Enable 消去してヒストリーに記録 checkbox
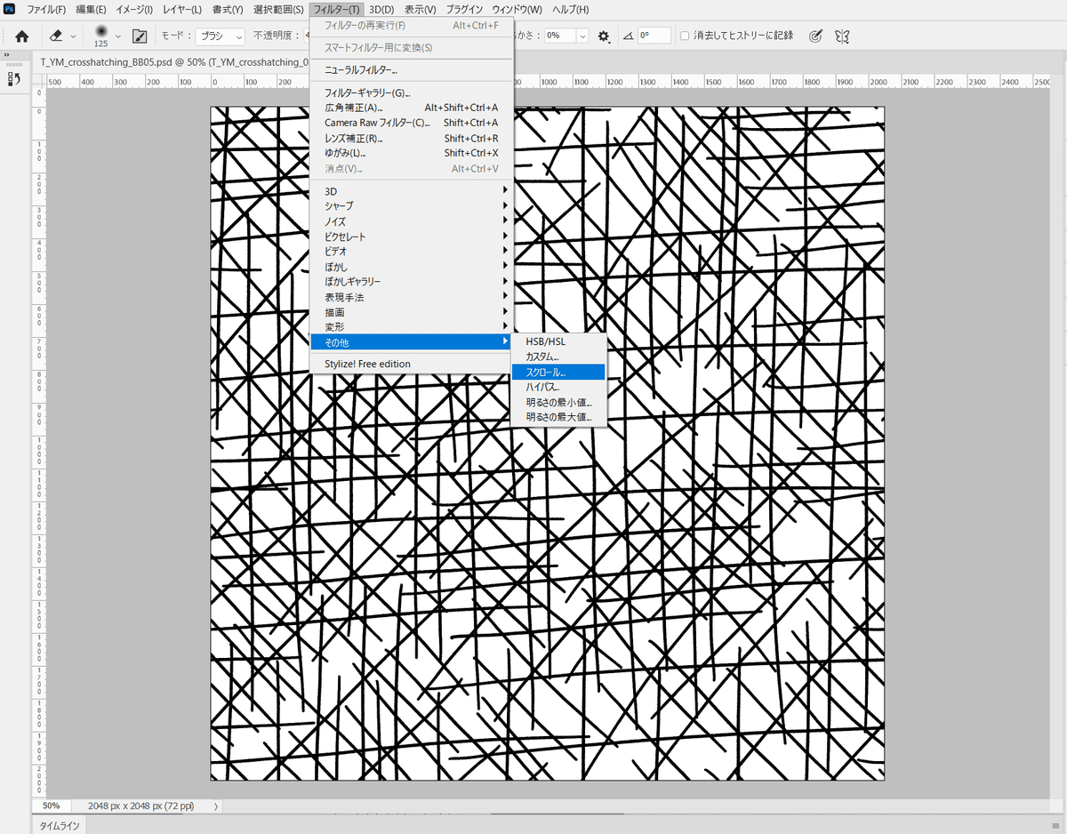Image resolution: width=1067 pixels, height=834 pixels. coord(685,36)
